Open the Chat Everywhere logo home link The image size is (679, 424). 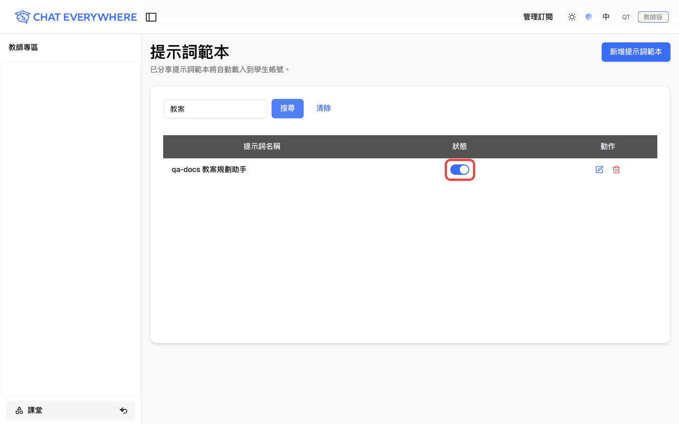coord(75,17)
